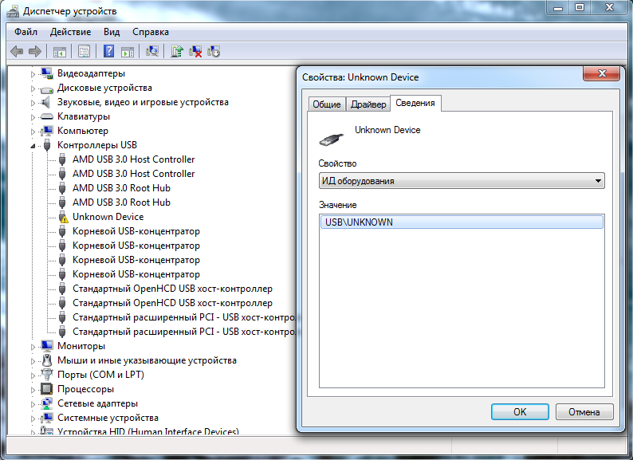Image resolution: width=633 pixels, height=460 pixels.
Task: Toggle the console tree pane toolbar icon
Action: (x=59, y=51)
